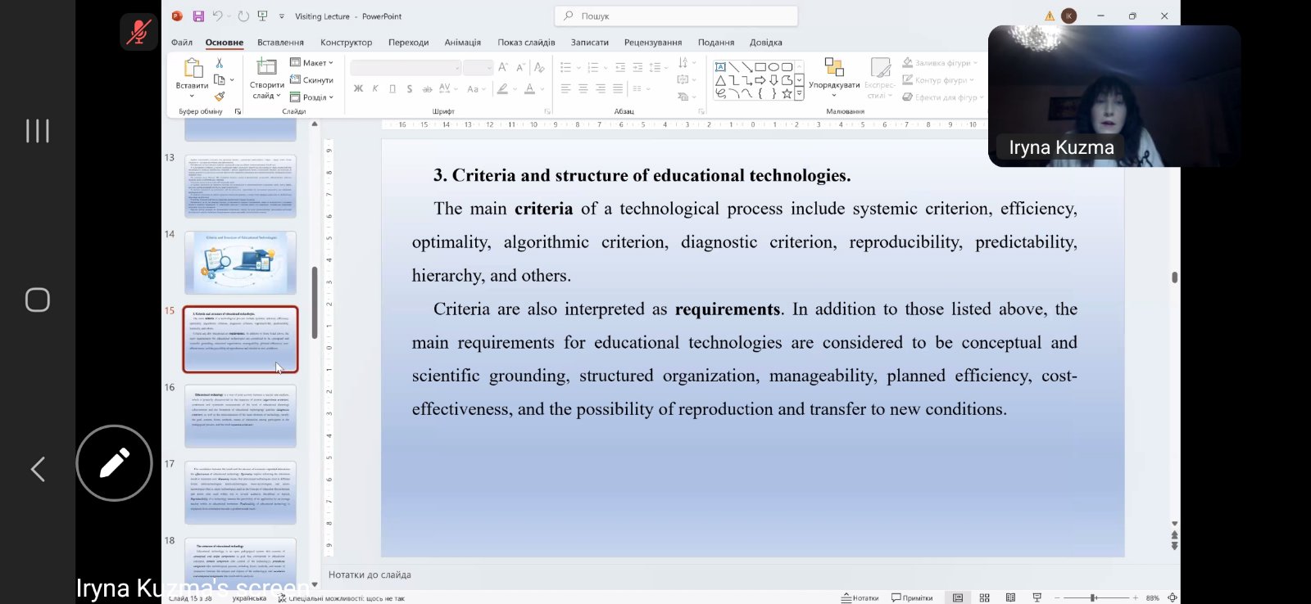
Task: Click the Create Slide (Створити слайд) icon
Action: (x=266, y=67)
